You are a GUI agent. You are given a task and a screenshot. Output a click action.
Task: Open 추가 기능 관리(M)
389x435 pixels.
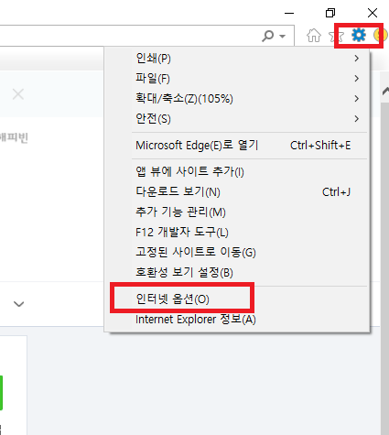[237, 212]
